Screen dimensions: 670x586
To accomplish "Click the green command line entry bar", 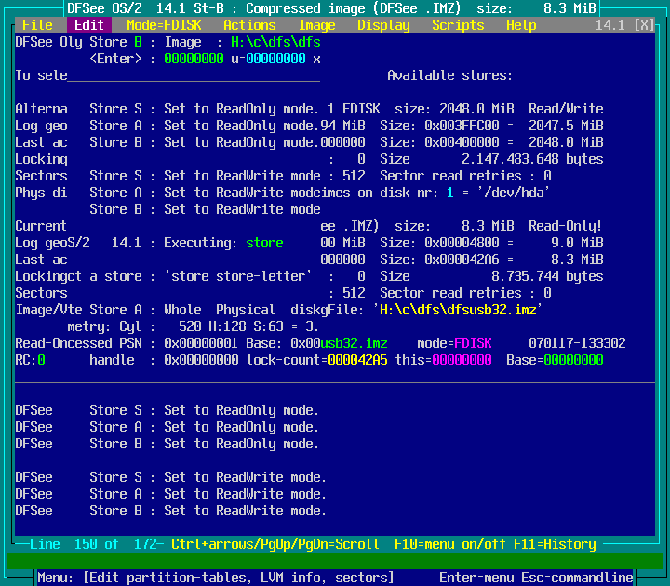I will click(x=335, y=561).
